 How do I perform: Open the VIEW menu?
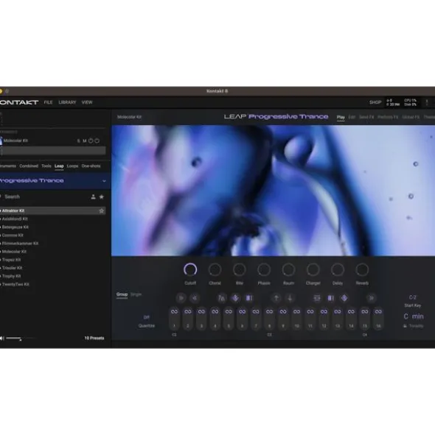[87, 102]
